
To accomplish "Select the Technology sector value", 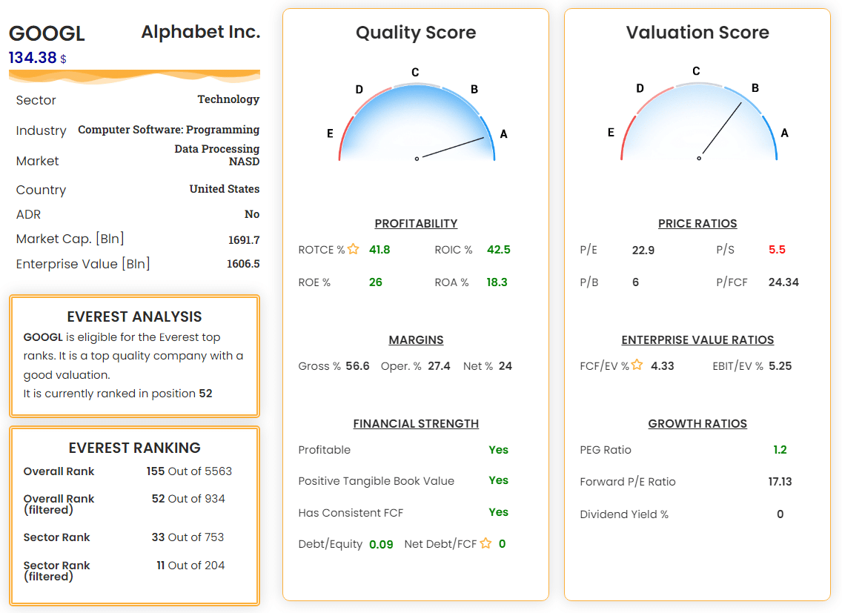I will [x=228, y=99].
